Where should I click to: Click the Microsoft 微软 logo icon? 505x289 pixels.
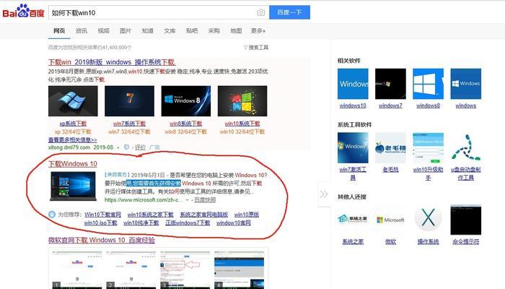point(391,220)
